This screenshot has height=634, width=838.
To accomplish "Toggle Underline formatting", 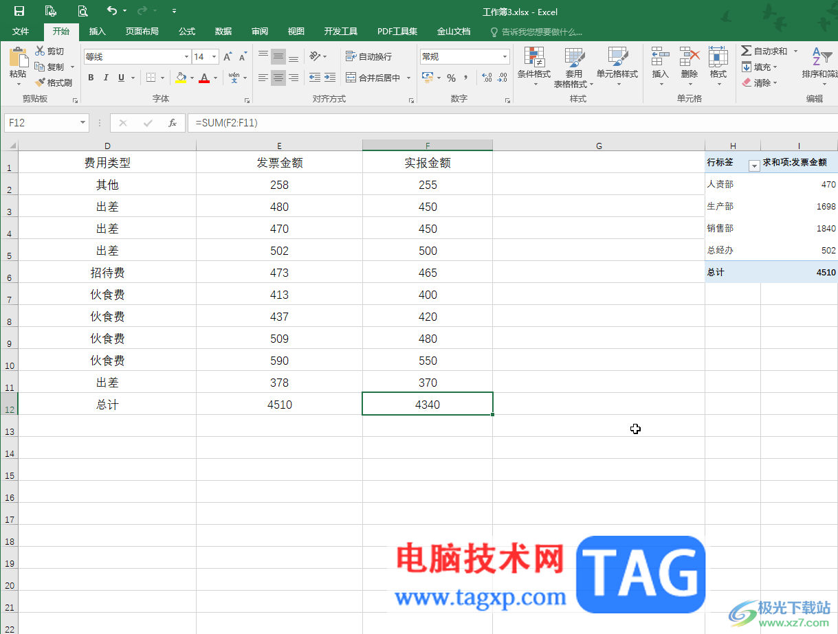I will pyautogui.click(x=122, y=78).
